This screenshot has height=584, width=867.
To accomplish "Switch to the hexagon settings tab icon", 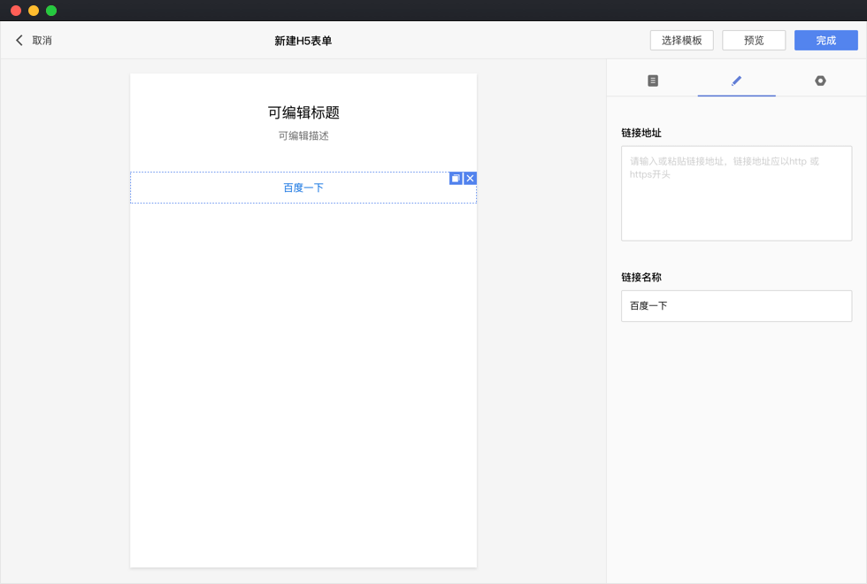I will click(820, 81).
